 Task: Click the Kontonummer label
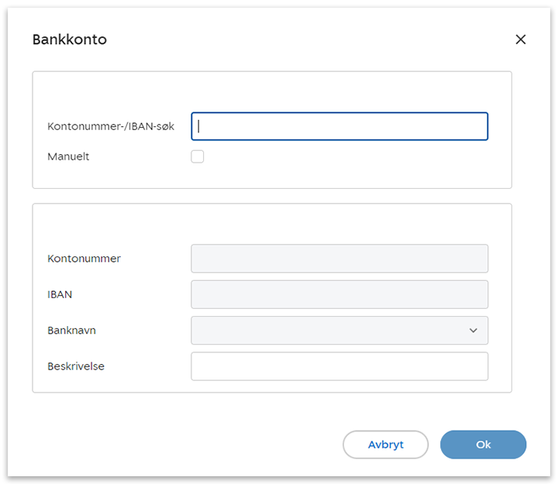[x=84, y=259]
